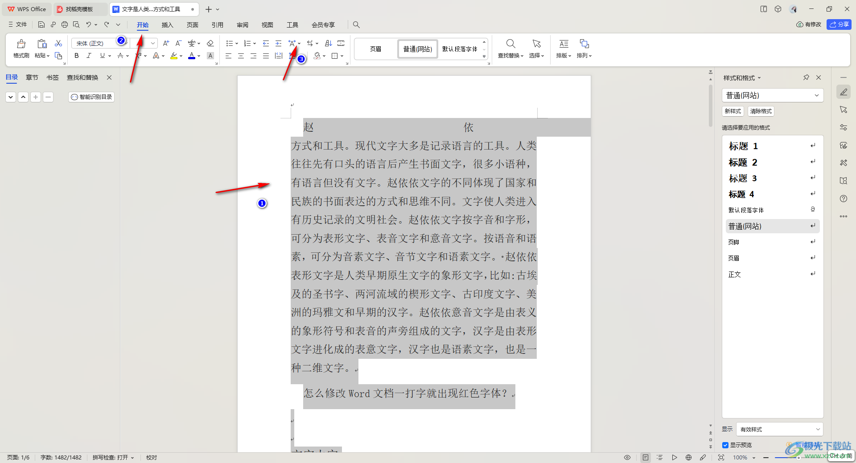
Task: Justify the paragraph text
Action: coord(266,56)
